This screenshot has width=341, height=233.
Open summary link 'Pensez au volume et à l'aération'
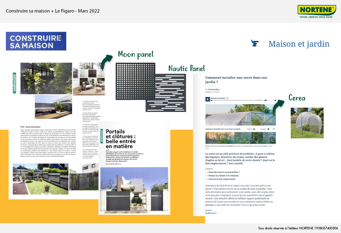(223, 176)
